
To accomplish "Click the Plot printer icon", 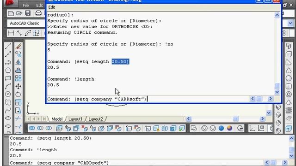I will pos(38,13).
